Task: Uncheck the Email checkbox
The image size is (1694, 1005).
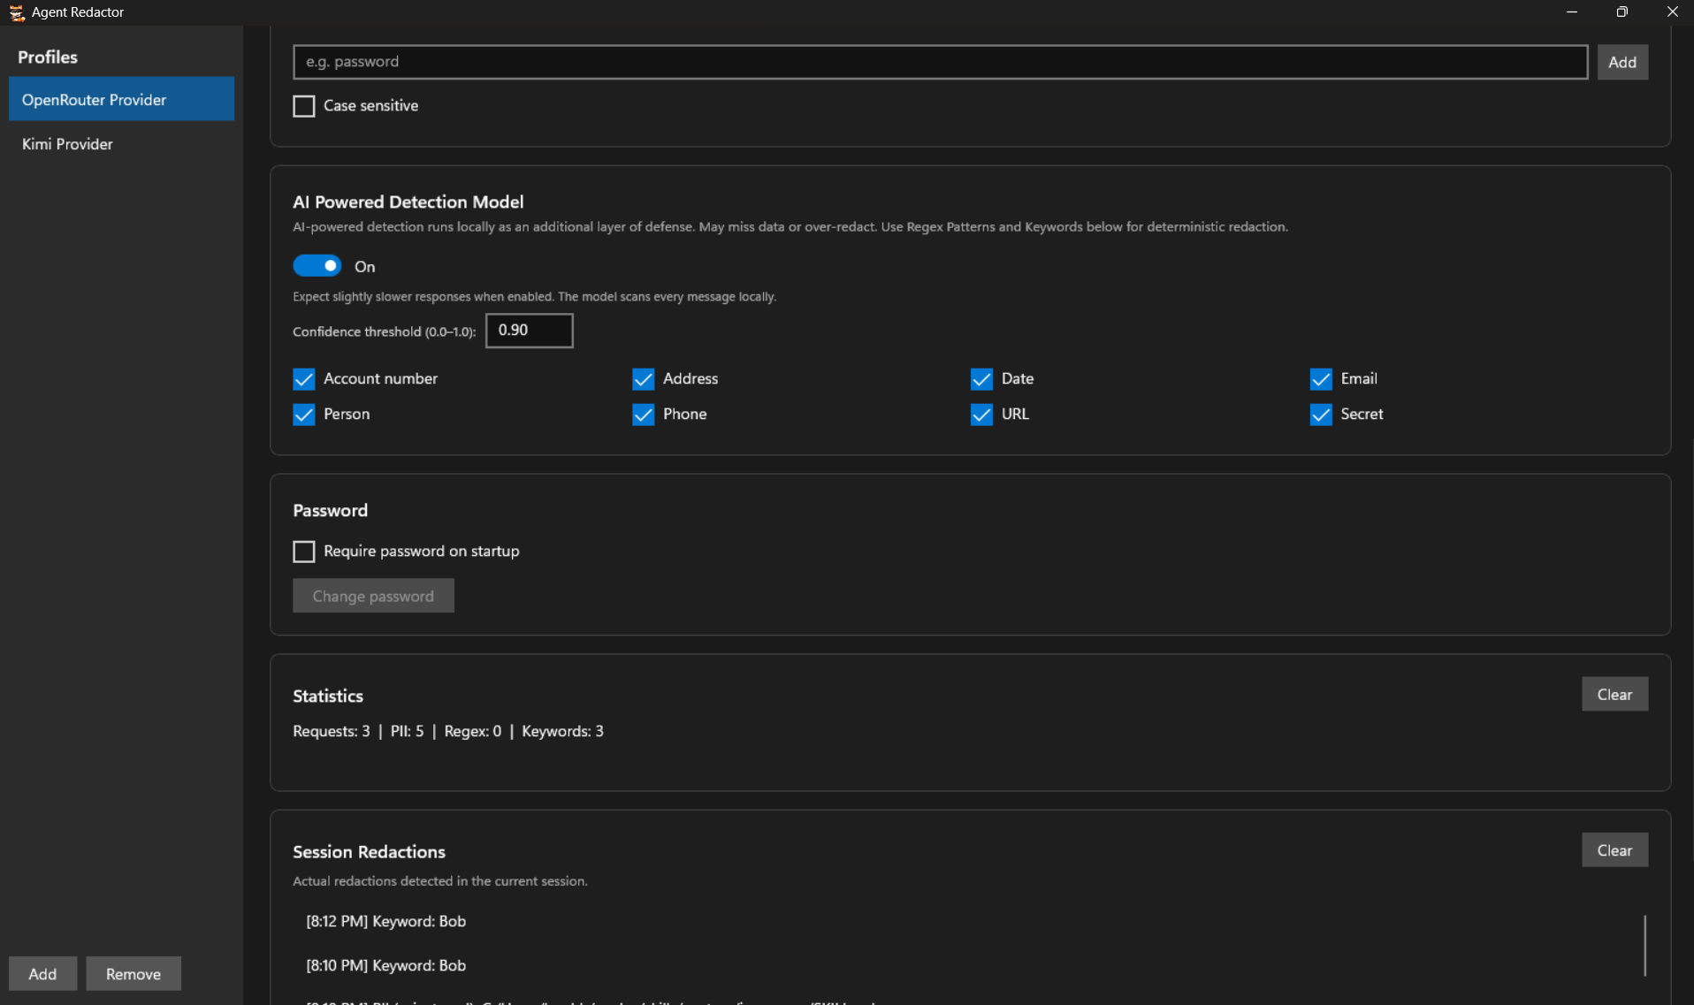Action: coord(1321,379)
